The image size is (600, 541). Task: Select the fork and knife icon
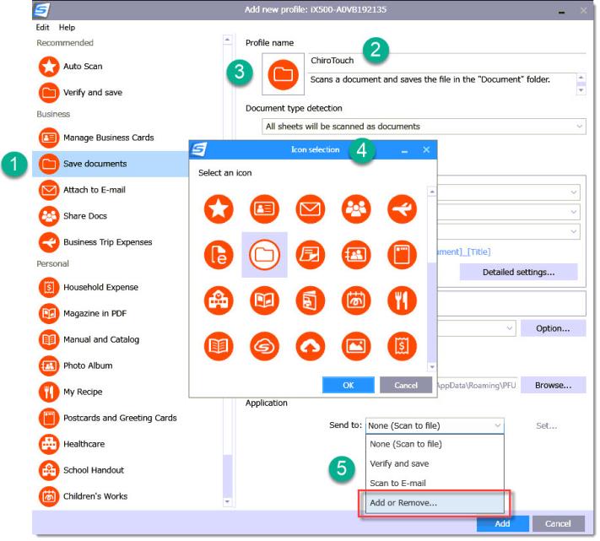pos(401,300)
